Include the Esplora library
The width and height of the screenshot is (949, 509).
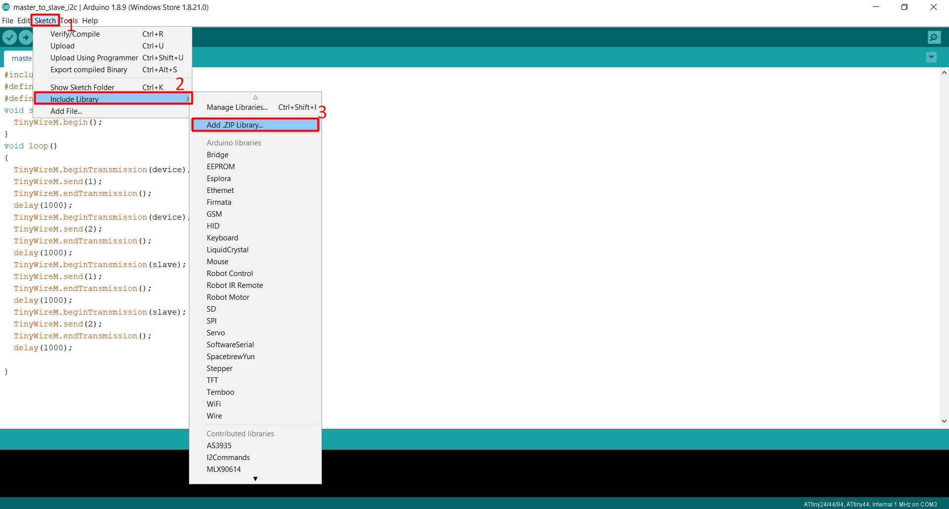255,179
